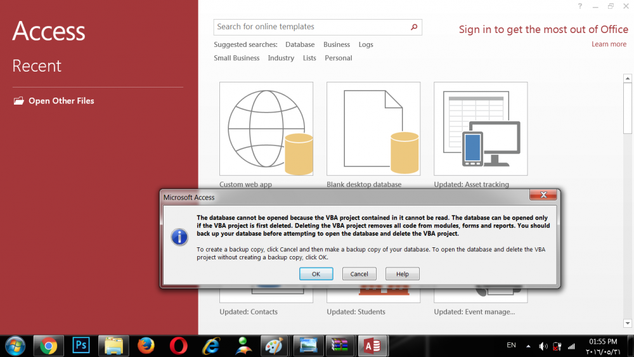Open Windows Live Messenger from the taskbar

243,346
